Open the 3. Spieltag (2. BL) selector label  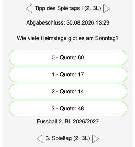(67, 138)
